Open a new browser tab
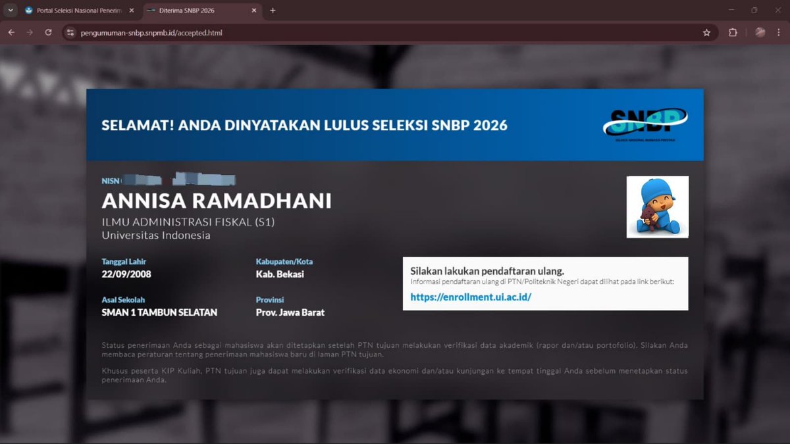 (x=273, y=11)
